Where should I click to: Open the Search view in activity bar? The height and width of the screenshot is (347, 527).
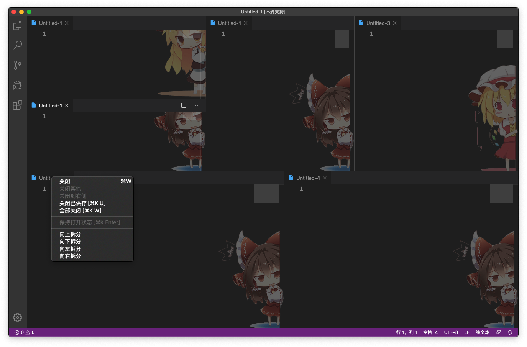18,45
